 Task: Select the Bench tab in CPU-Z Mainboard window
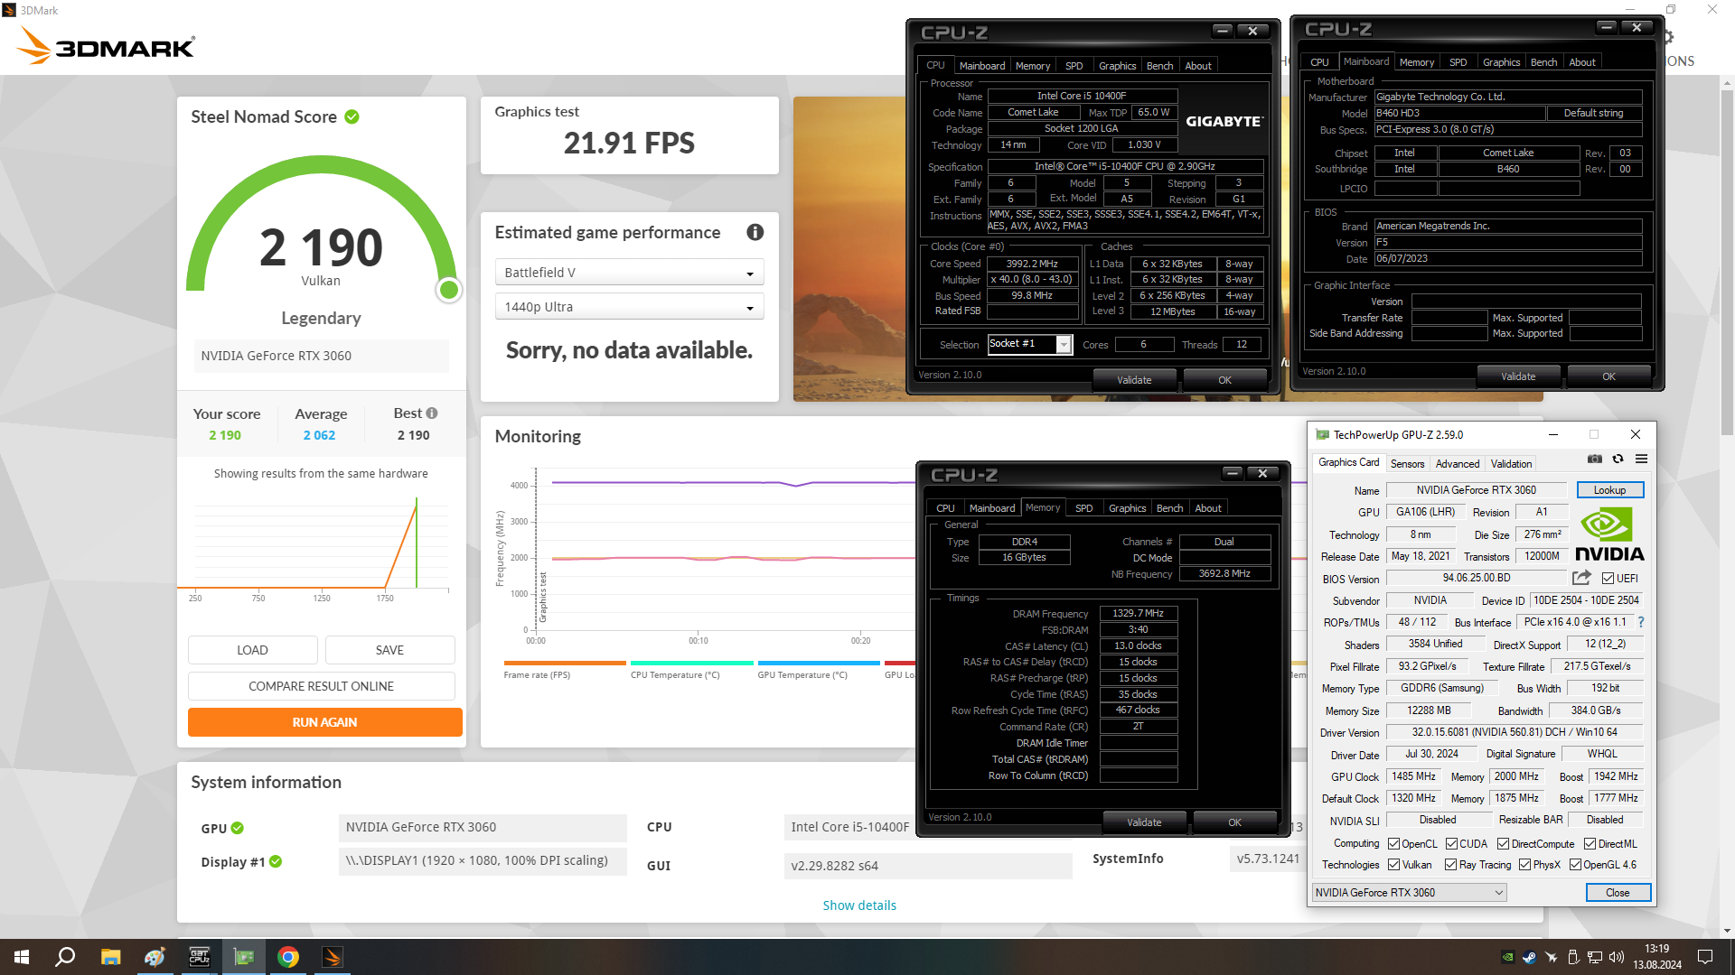pyautogui.click(x=1543, y=62)
